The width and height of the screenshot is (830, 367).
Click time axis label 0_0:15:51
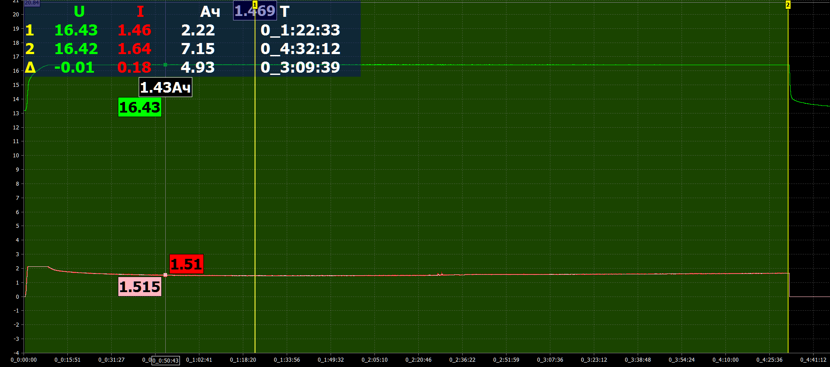[67, 360]
